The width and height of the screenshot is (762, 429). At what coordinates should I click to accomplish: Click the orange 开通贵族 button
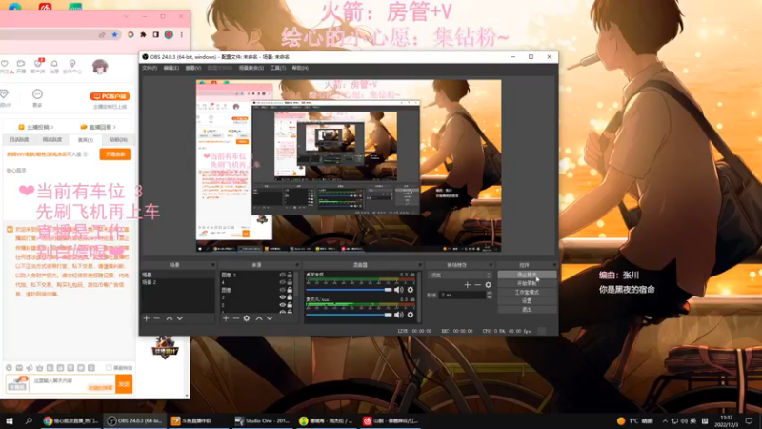click(115, 154)
